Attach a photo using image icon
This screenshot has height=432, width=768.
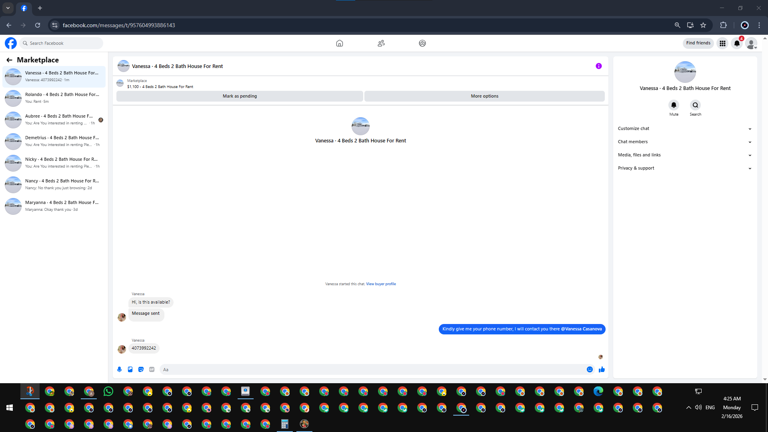click(130, 370)
